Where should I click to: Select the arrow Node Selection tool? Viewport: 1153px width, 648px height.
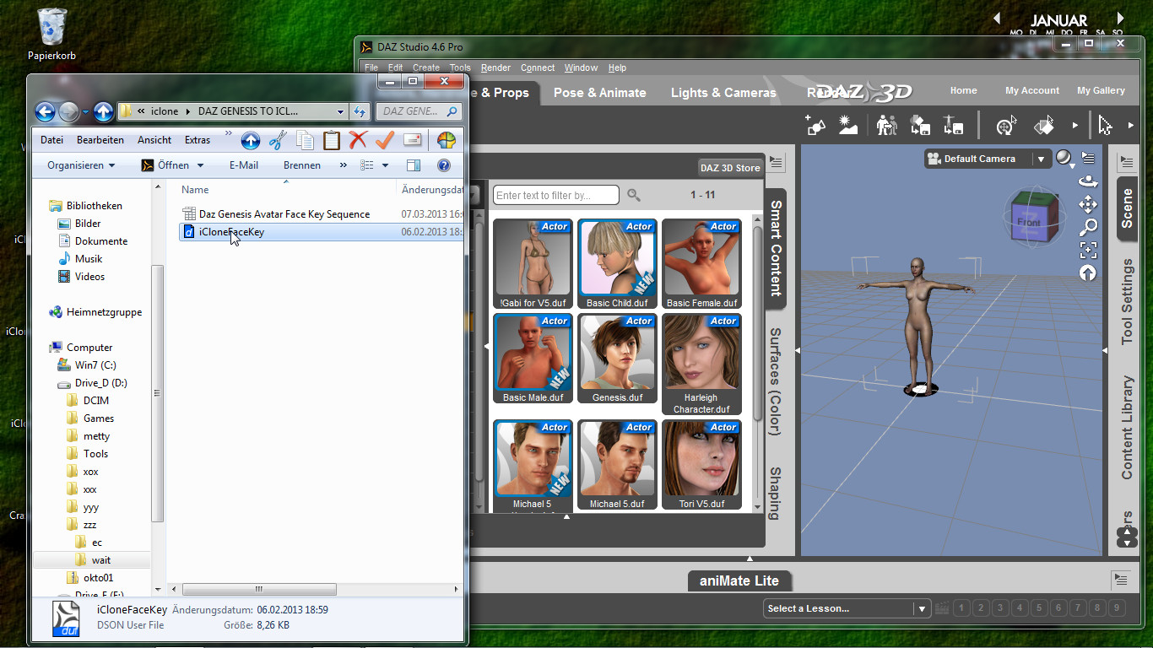click(1105, 126)
